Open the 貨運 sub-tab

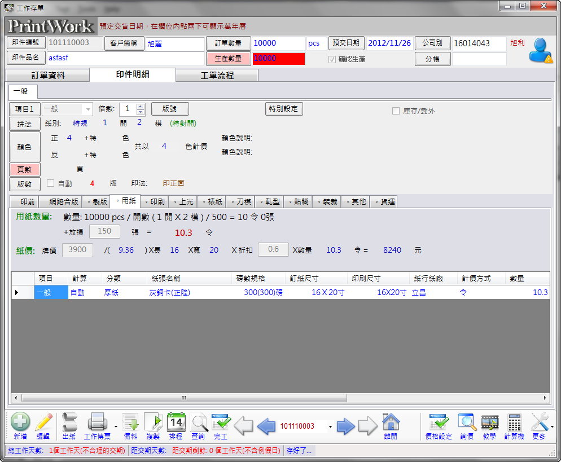tap(384, 202)
